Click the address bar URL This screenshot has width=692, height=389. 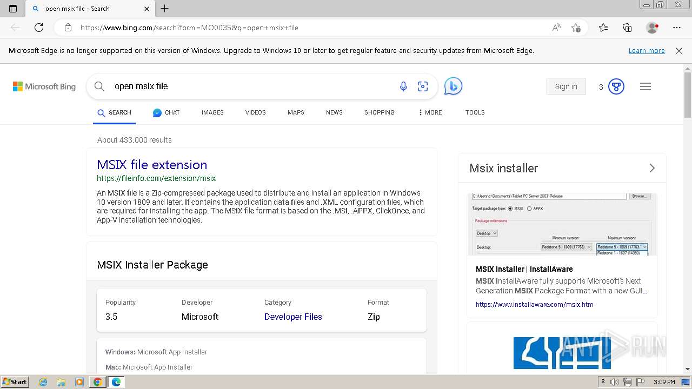tap(189, 28)
